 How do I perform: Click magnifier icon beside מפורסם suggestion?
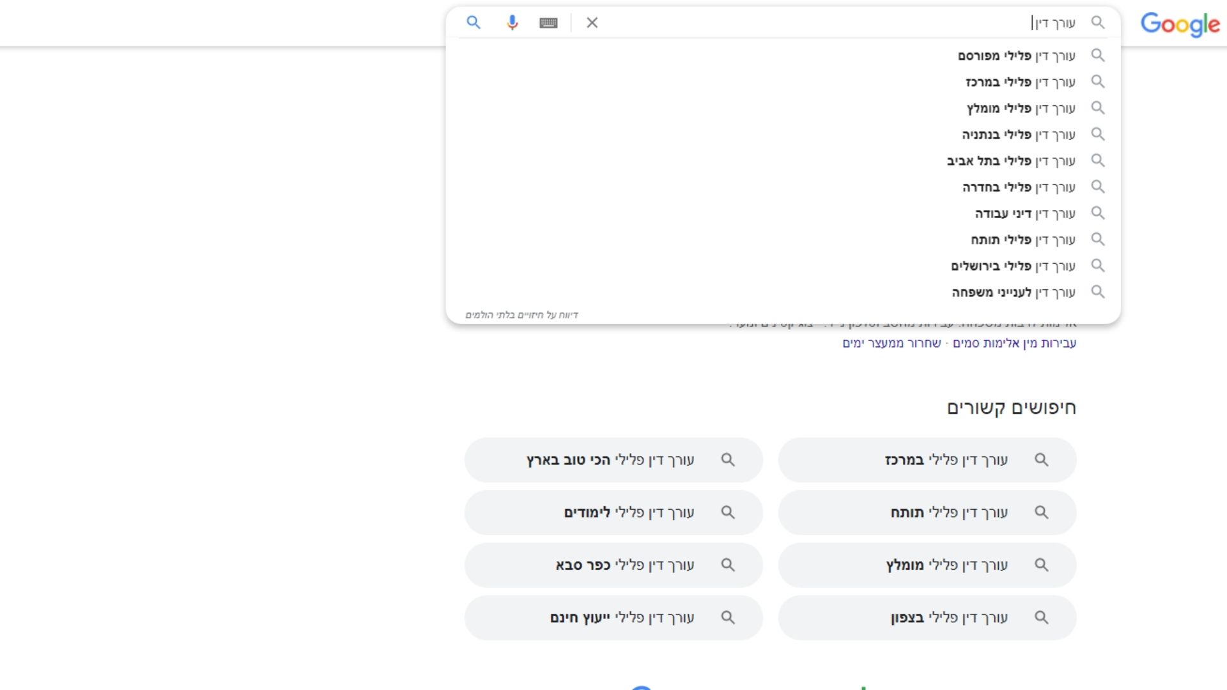click(x=1098, y=55)
